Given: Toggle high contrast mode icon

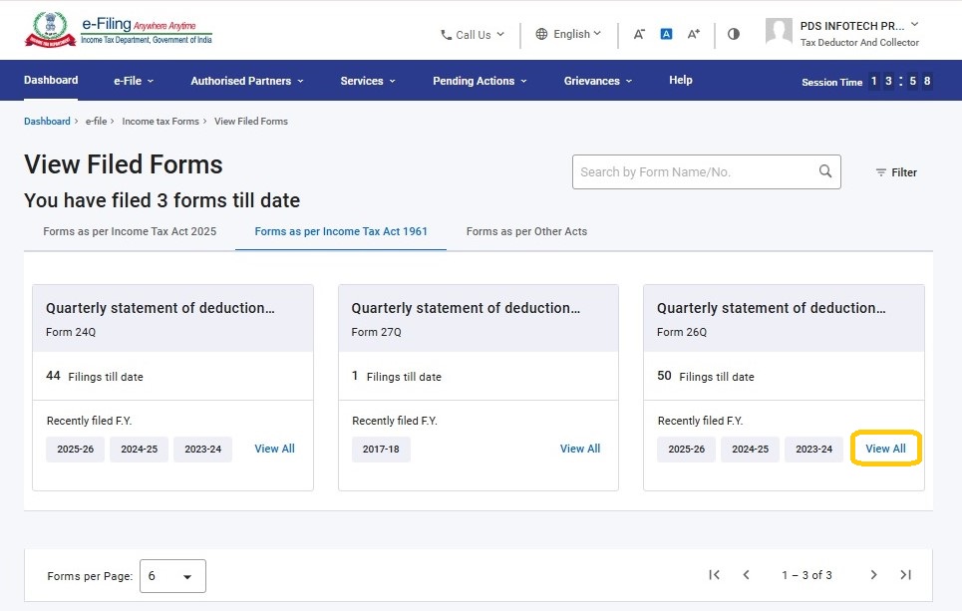Looking at the screenshot, I should [x=733, y=34].
